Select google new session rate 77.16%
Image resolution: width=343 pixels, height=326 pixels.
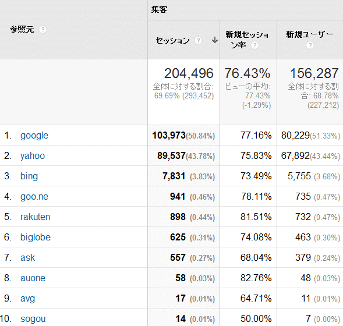tap(256, 135)
